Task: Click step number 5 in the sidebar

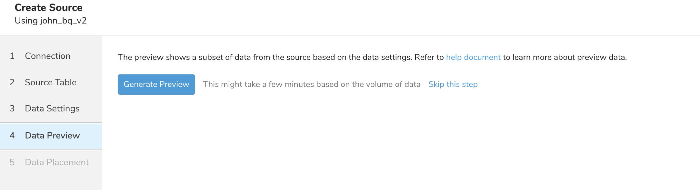Action: [12, 162]
